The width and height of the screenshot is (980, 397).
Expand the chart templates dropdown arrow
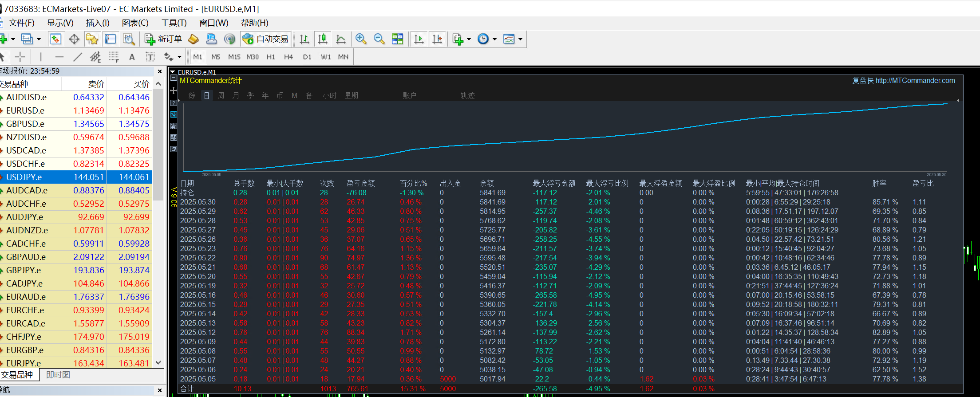(520, 39)
